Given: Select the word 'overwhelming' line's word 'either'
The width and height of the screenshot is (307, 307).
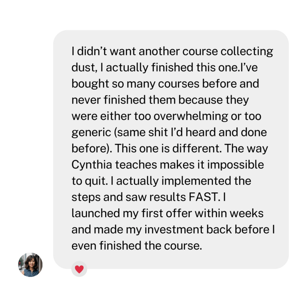Looking at the screenshot, I should 116,116.
